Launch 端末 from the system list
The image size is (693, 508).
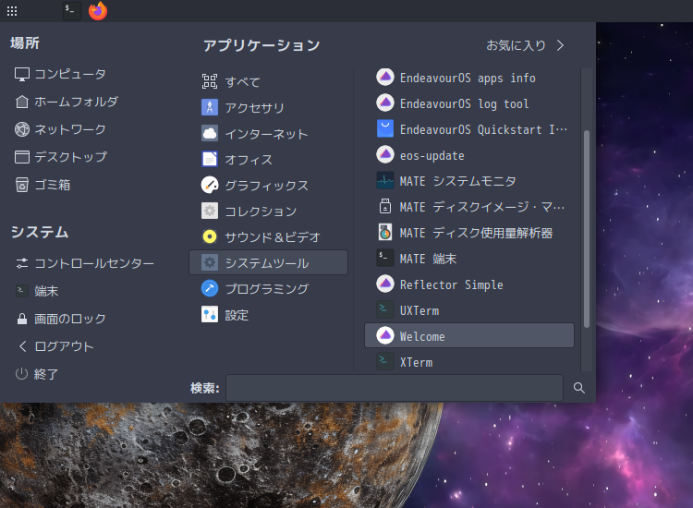point(37,291)
